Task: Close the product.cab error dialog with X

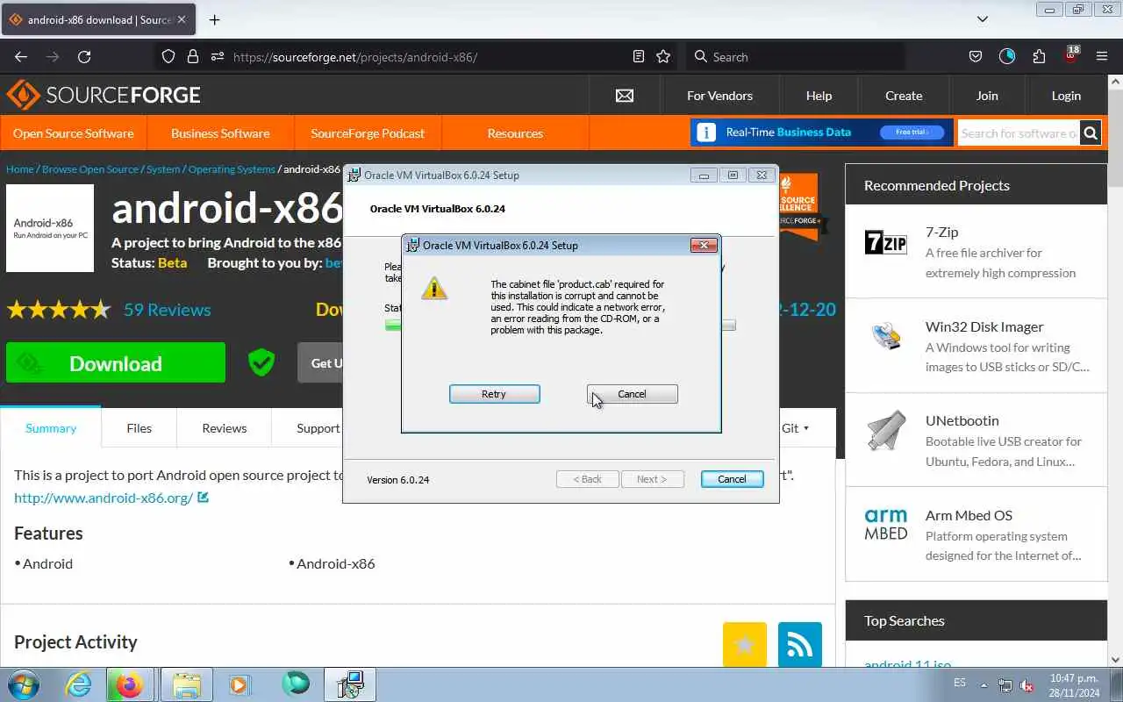Action: click(704, 246)
